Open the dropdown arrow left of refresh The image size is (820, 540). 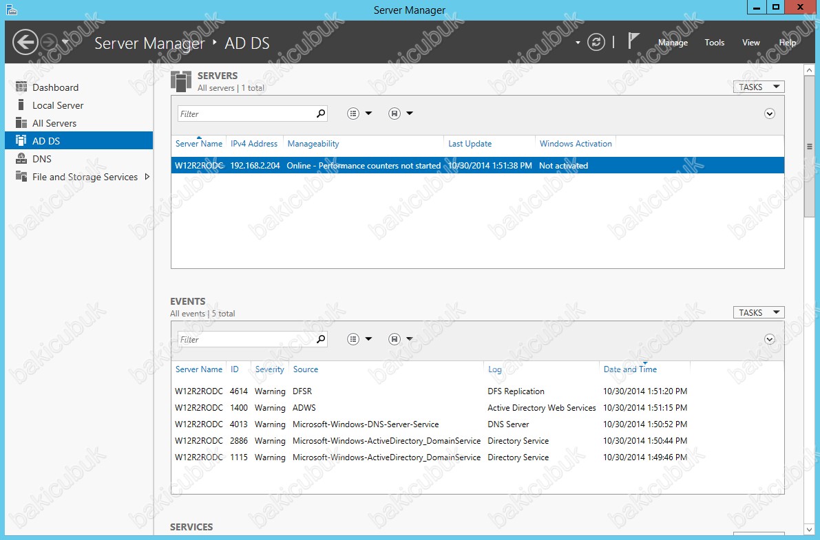coord(578,43)
